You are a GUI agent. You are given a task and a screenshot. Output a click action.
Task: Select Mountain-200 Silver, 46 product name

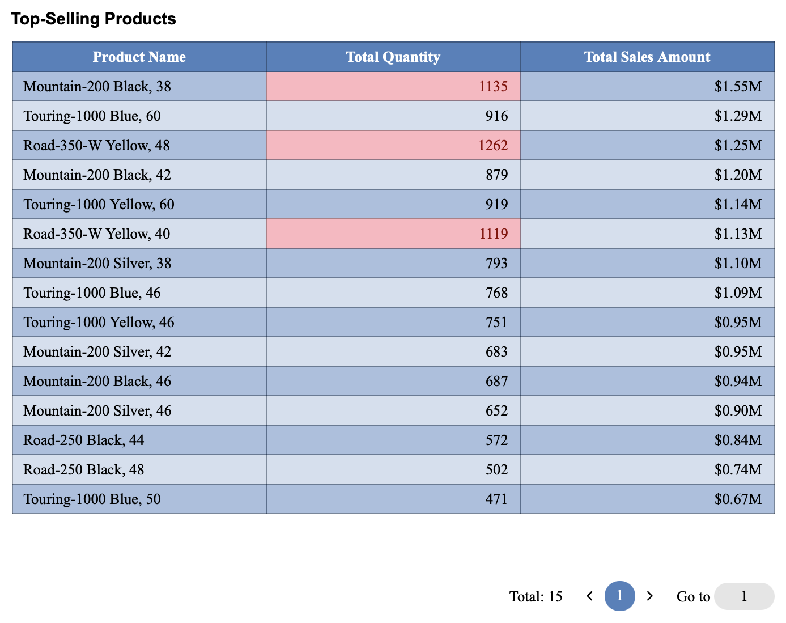(x=97, y=411)
